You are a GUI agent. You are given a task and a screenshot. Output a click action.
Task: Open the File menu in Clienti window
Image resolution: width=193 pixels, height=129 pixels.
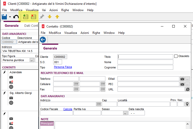point(5,10)
